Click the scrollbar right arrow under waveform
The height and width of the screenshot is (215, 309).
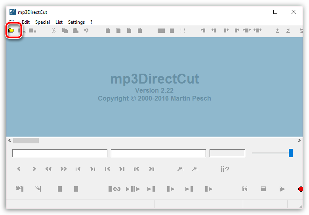pyautogui.click(x=299, y=141)
